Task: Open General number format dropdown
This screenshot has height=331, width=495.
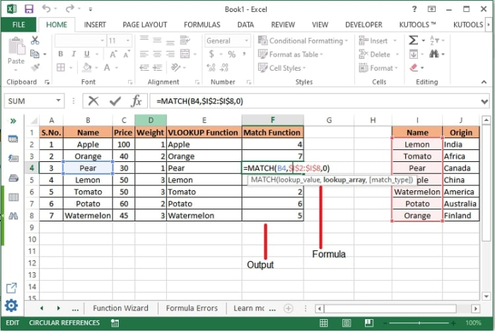Action: [246, 40]
